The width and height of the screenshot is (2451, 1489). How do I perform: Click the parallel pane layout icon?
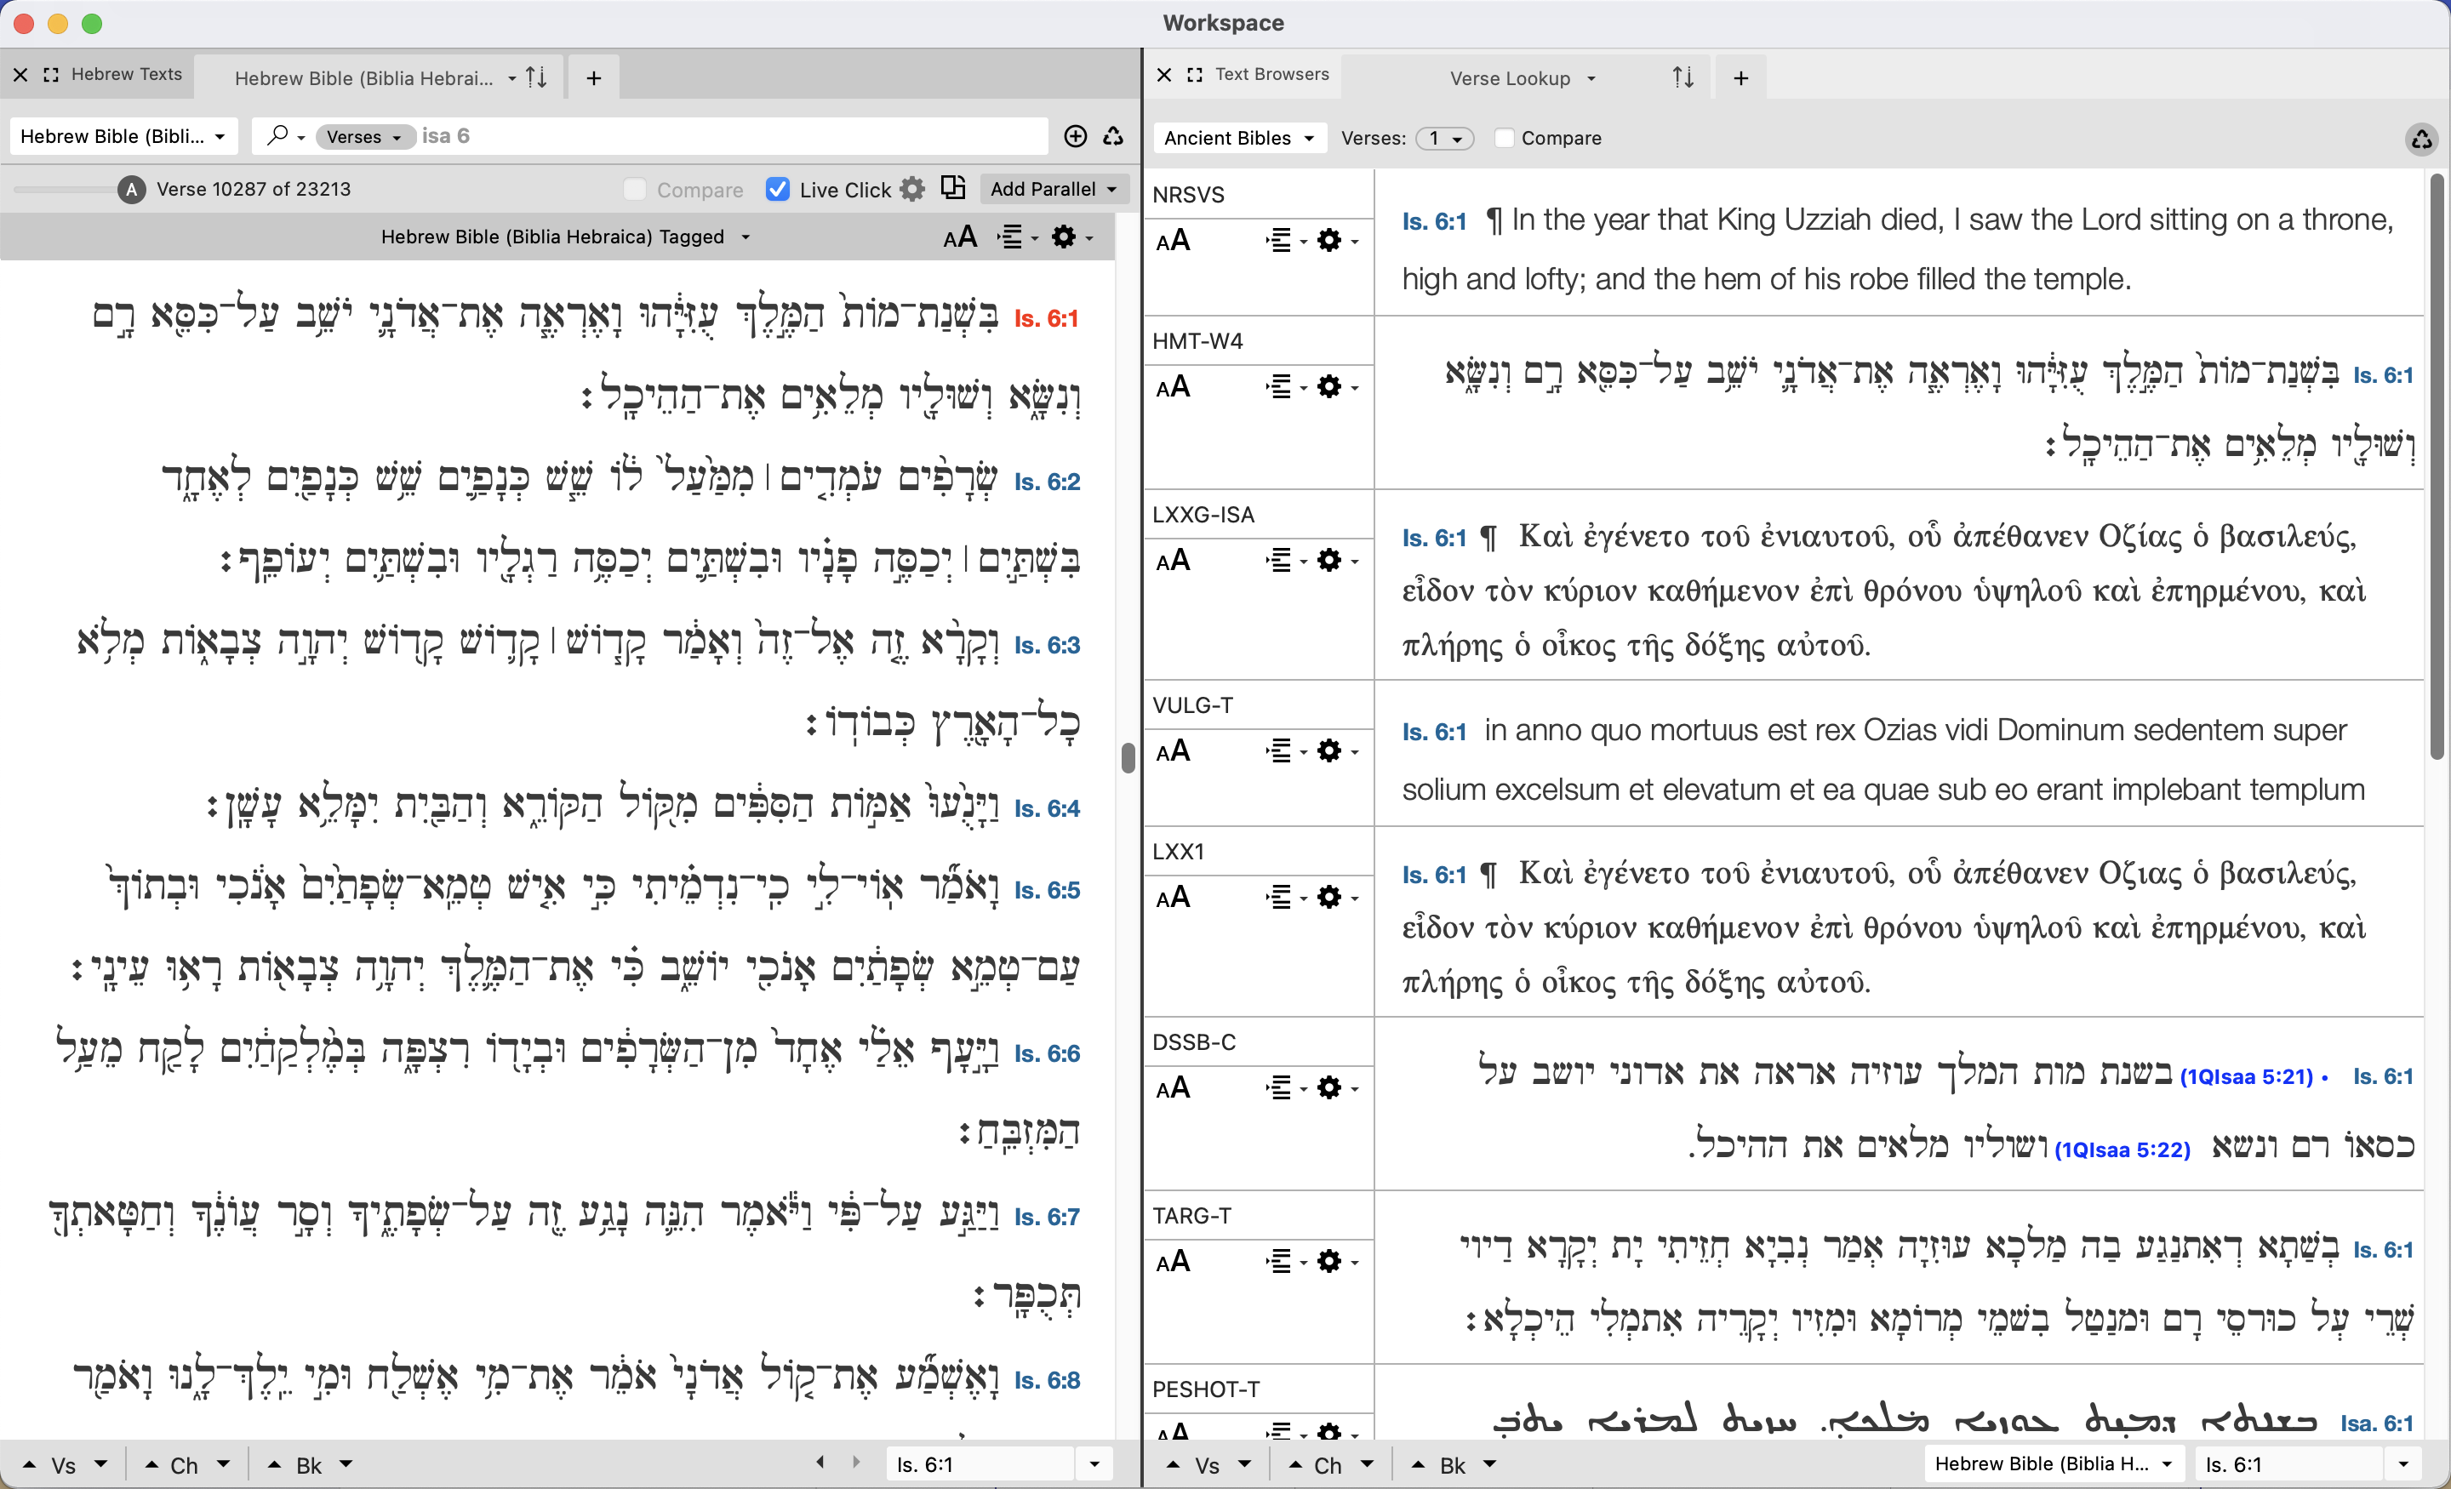point(953,188)
